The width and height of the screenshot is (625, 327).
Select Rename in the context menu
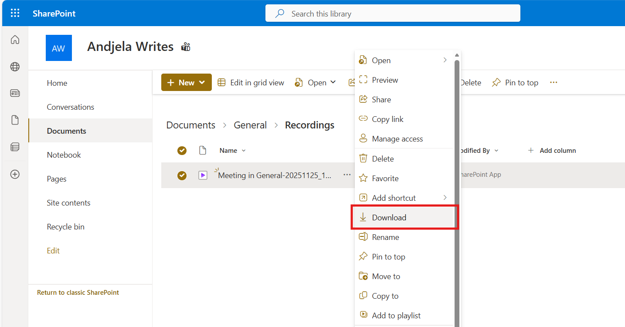tap(385, 237)
